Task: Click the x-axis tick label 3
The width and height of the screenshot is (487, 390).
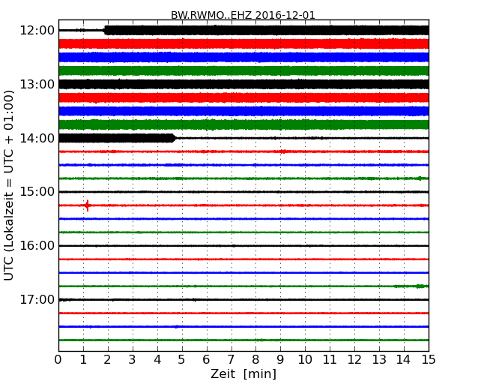Action: (133, 360)
